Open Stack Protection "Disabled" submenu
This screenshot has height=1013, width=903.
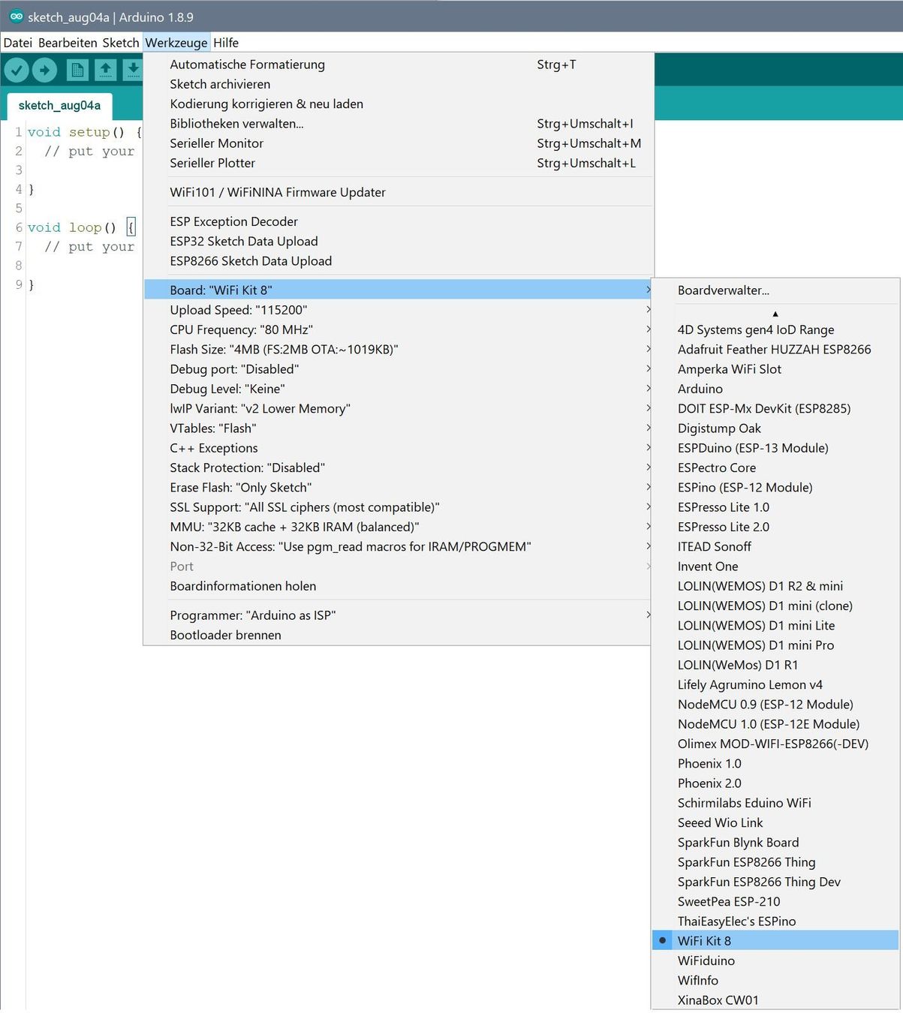pyautogui.click(x=397, y=467)
